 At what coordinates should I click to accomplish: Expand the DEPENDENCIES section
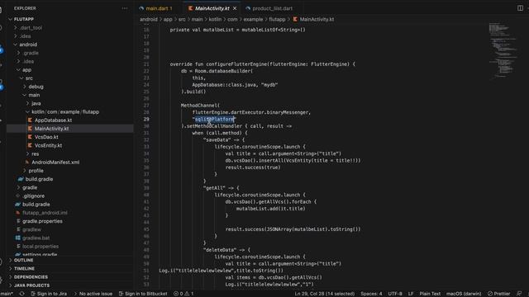coord(31,277)
